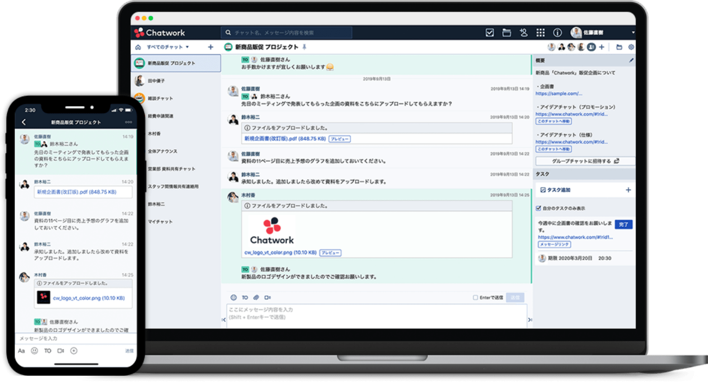Start a video chat with the camera icon
Image resolution: width=708 pixels, height=382 pixels.
point(267,298)
